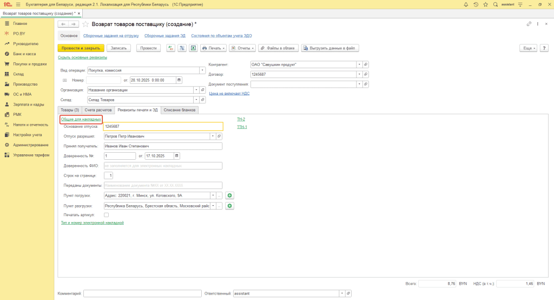Click into the Комментарий input field
This screenshot has width=554, height=300.
(x=142, y=294)
